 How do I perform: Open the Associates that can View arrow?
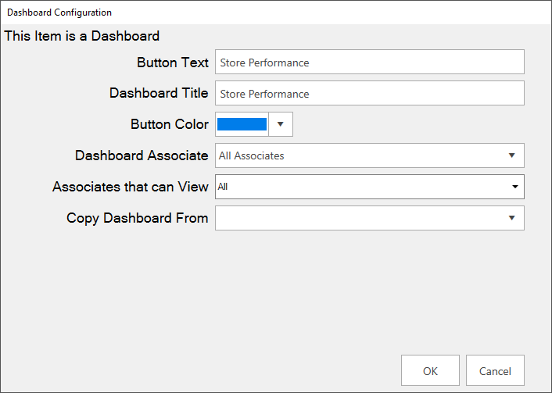tap(514, 187)
